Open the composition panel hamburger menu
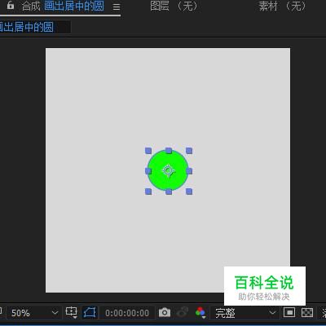 pyautogui.click(x=117, y=7)
